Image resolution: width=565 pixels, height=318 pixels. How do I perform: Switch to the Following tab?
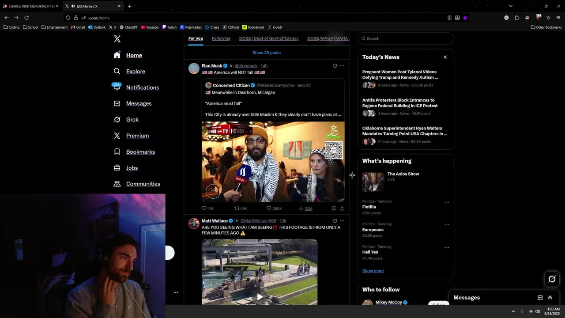[x=221, y=38]
